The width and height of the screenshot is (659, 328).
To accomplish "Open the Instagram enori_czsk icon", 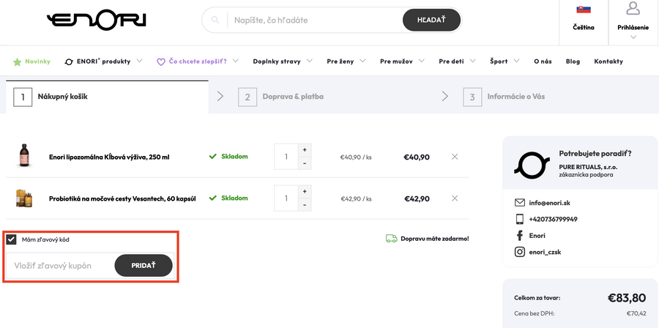I will [520, 251].
